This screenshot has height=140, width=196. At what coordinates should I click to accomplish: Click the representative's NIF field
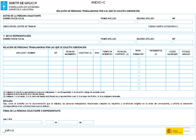click(183, 42)
